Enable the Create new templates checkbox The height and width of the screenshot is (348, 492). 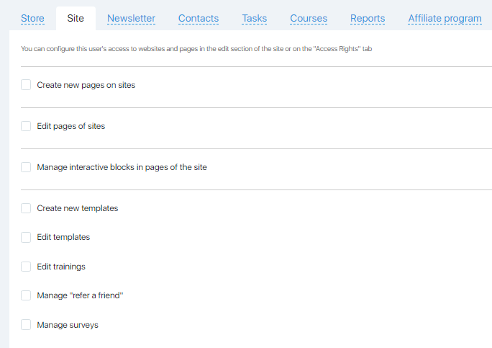(26, 208)
